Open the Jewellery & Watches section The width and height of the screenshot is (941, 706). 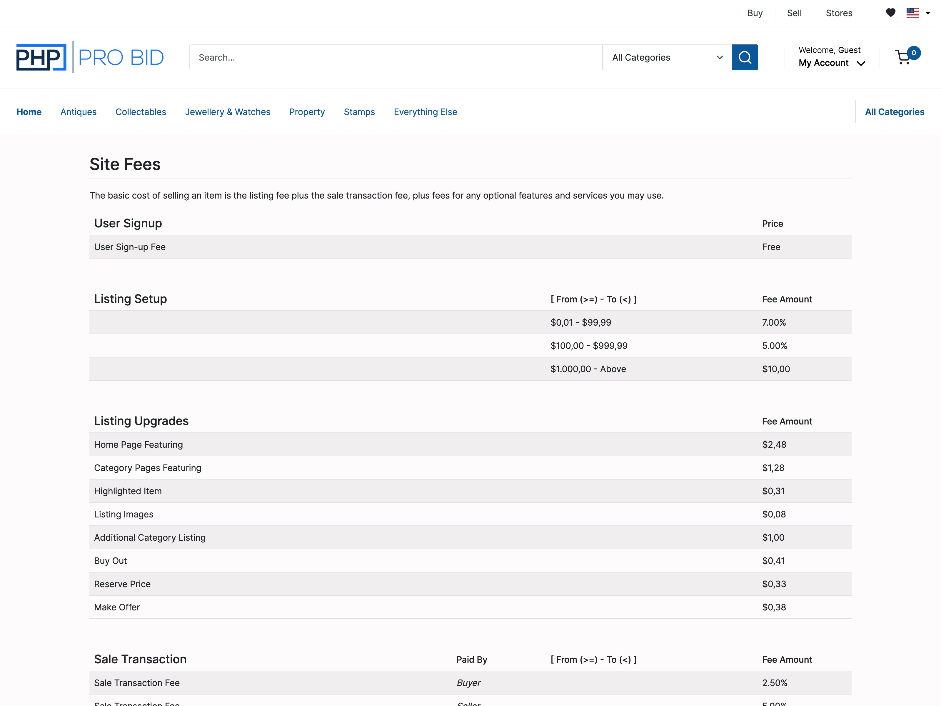pos(228,112)
